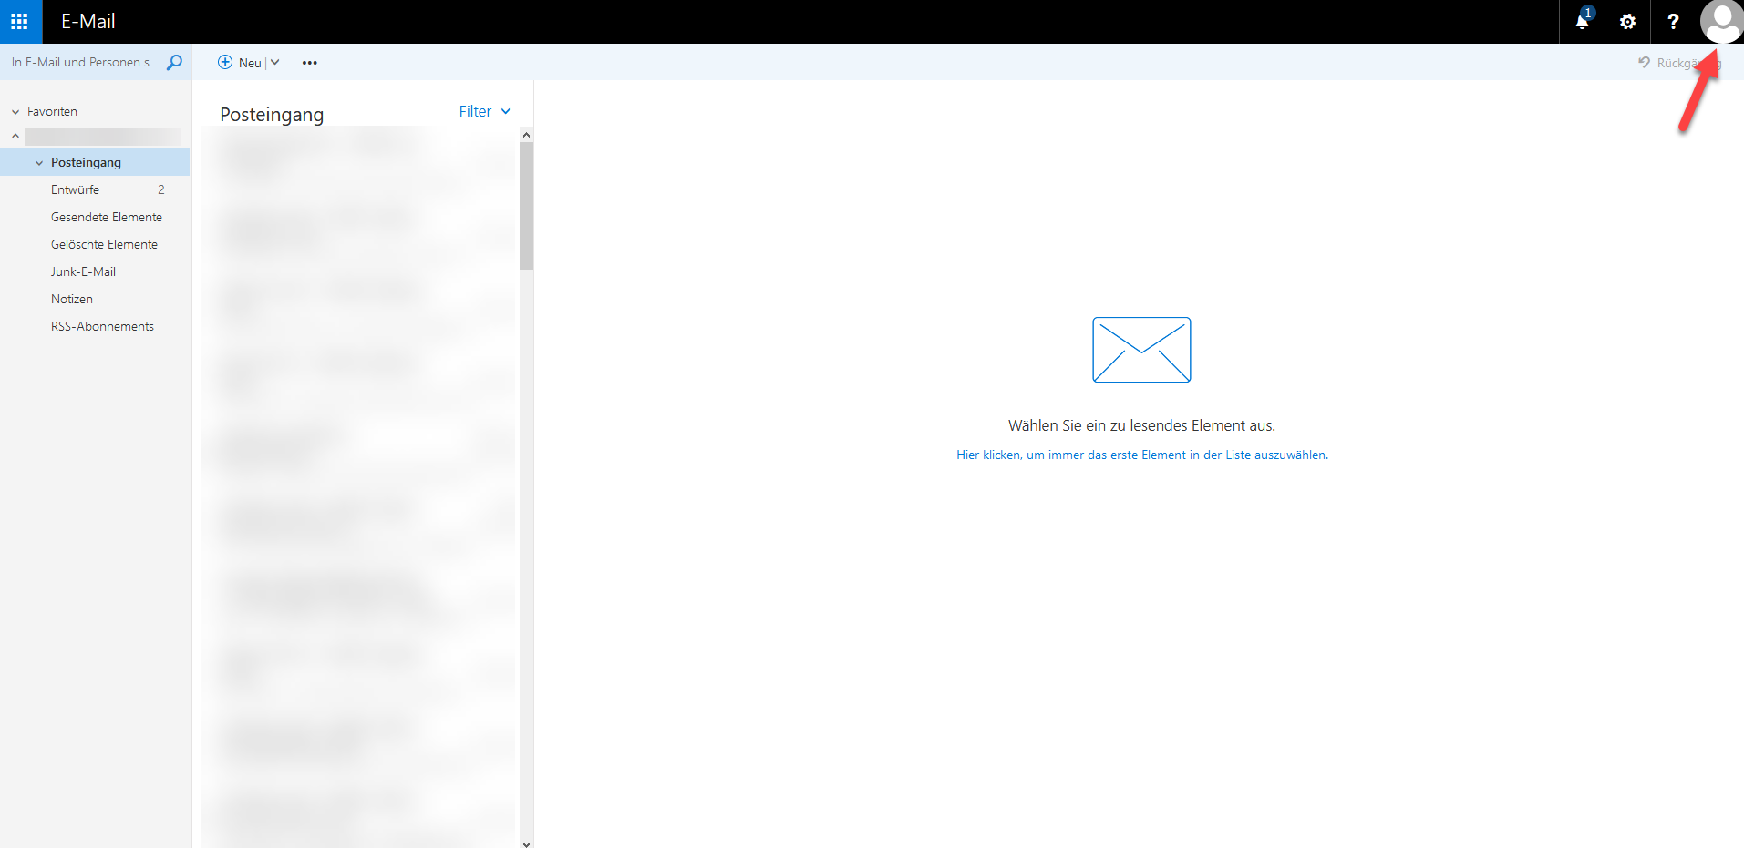Open the Filter dropdown
The image size is (1744, 848).
click(484, 111)
